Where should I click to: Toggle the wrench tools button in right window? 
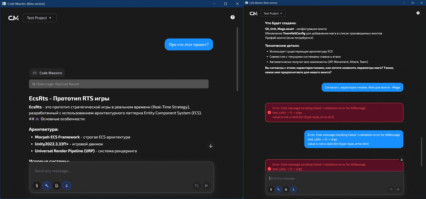coord(278,189)
